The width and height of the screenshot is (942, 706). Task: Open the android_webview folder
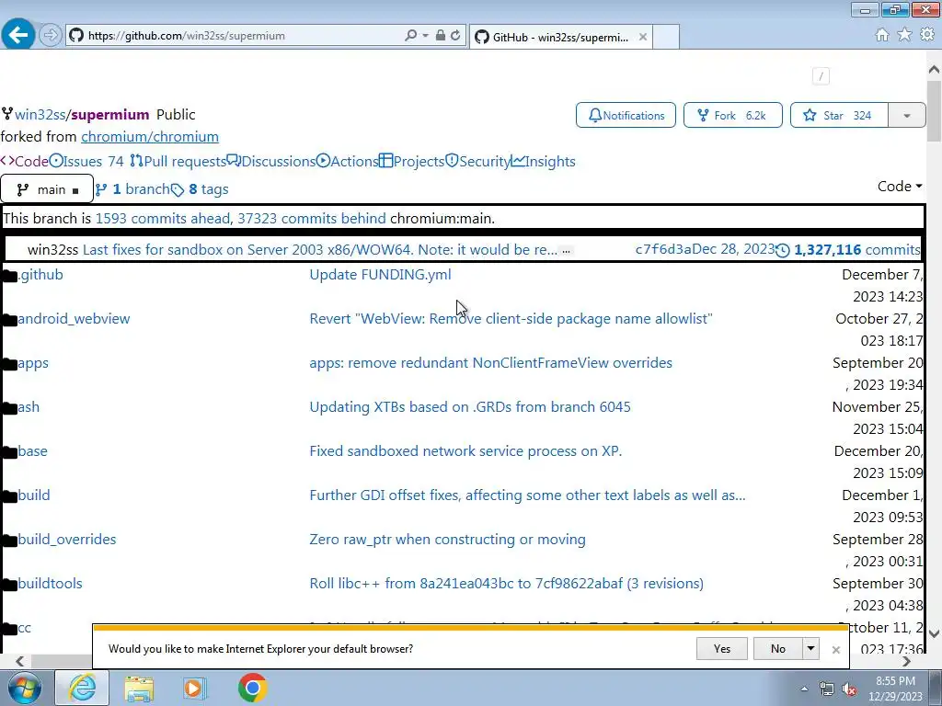(74, 319)
